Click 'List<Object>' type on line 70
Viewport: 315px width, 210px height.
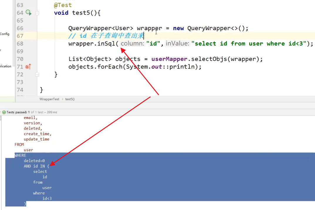coord(90,59)
